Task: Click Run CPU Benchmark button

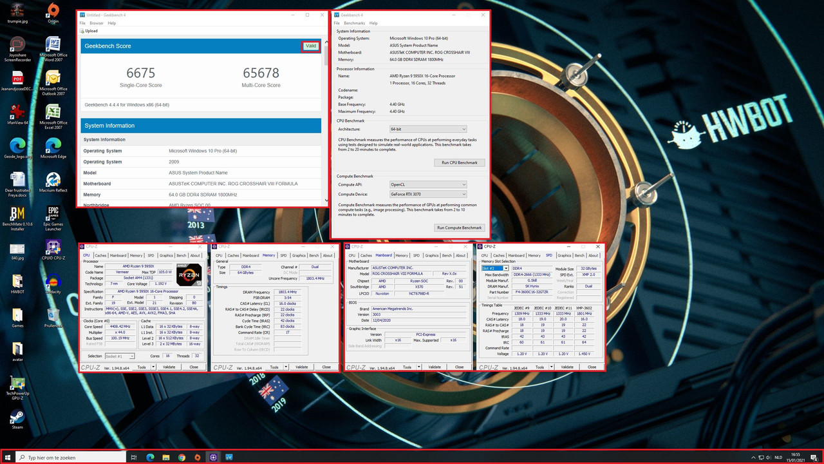Action: (x=460, y=162)
